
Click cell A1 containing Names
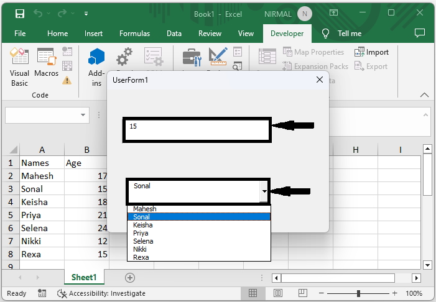click(x=42, y=163)
